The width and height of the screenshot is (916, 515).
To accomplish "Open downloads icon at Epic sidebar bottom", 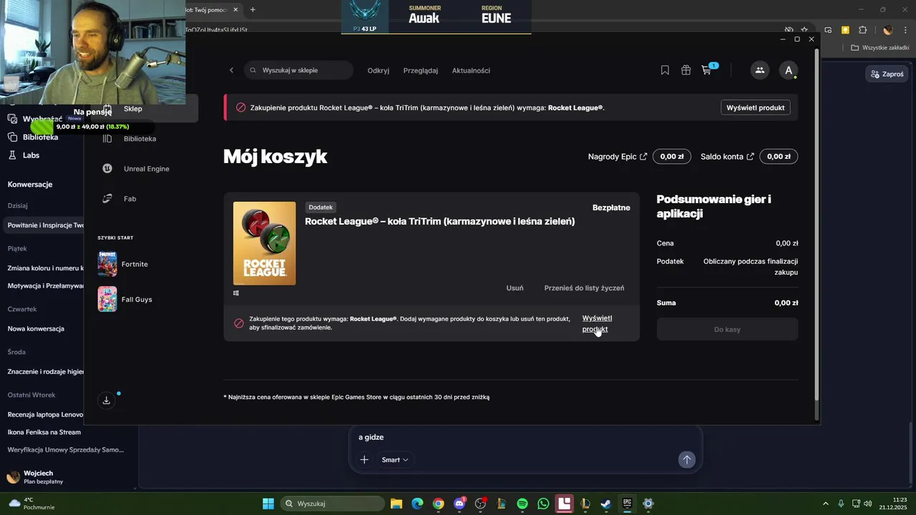I will click(107, 401).
